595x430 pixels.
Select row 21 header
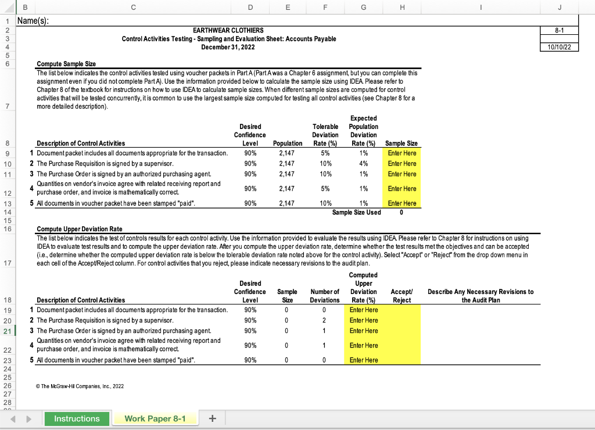pos(6,330)
